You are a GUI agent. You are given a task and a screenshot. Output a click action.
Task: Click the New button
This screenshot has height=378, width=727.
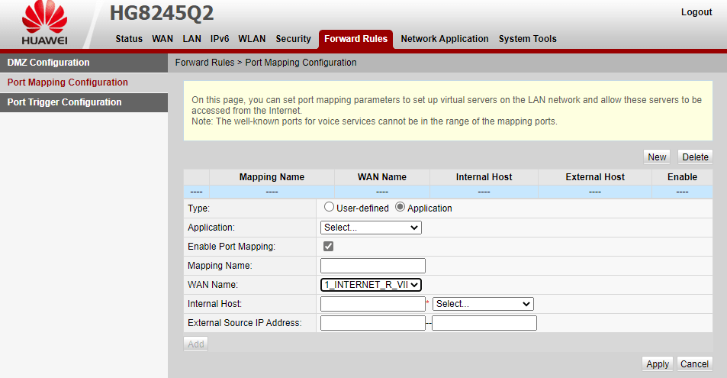click(x=656, y=157)
